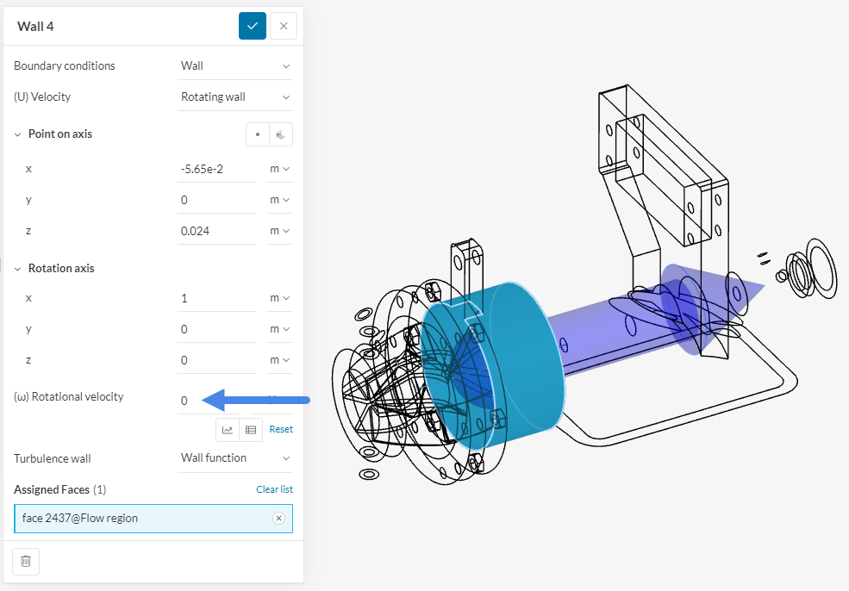Confirm settings with the blue checkmark icon
Image resolution: width=849 pixels, height=591 pixels.
pyautogui.click(x=253, y=26)
